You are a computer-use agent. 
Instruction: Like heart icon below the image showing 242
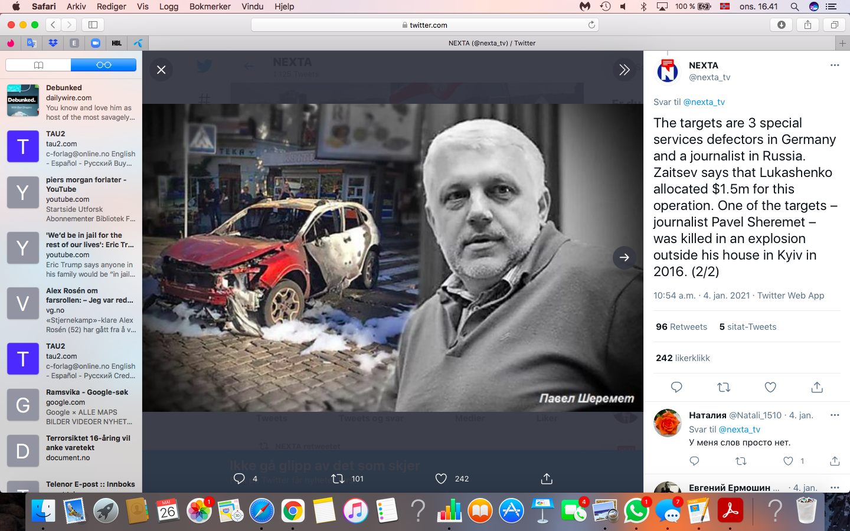441,478
